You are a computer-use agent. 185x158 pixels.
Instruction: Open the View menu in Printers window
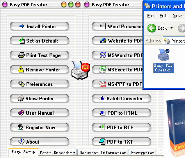pos(177,16)
